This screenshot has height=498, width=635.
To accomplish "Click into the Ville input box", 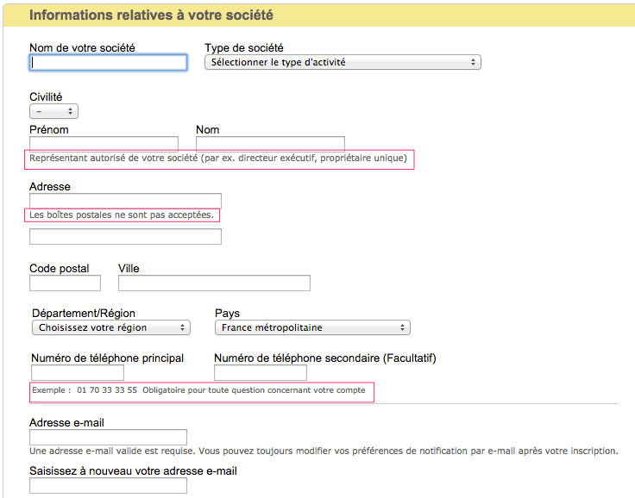I will click(214, 283).
